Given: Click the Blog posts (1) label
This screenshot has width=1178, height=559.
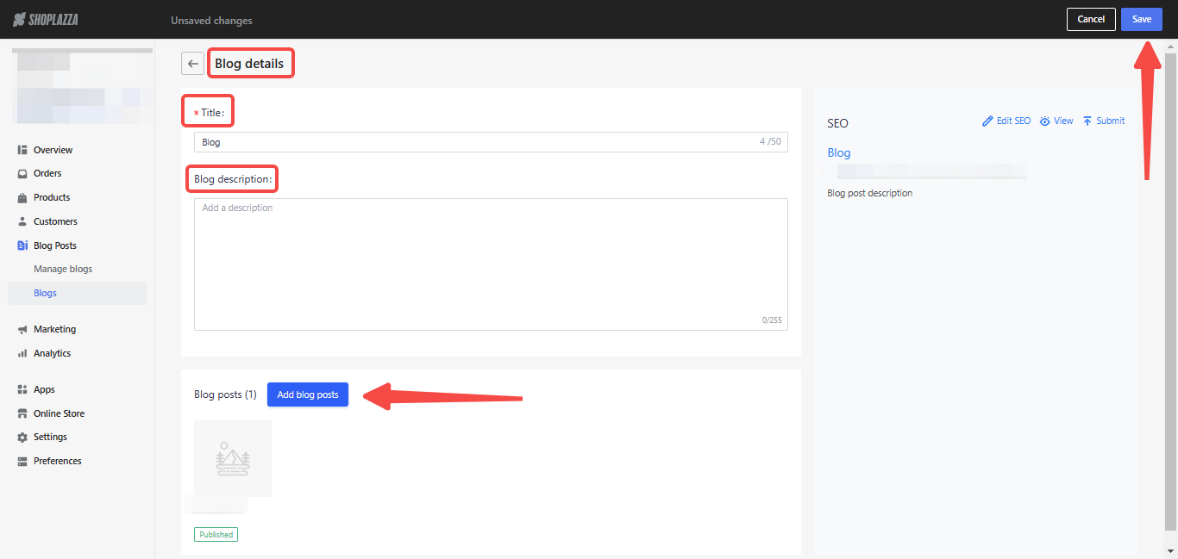Looking at the screenshot, I should point(226,394).
